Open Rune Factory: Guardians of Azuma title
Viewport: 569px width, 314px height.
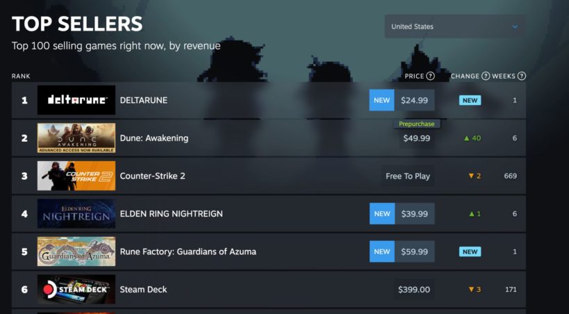(x=188, y=251)
